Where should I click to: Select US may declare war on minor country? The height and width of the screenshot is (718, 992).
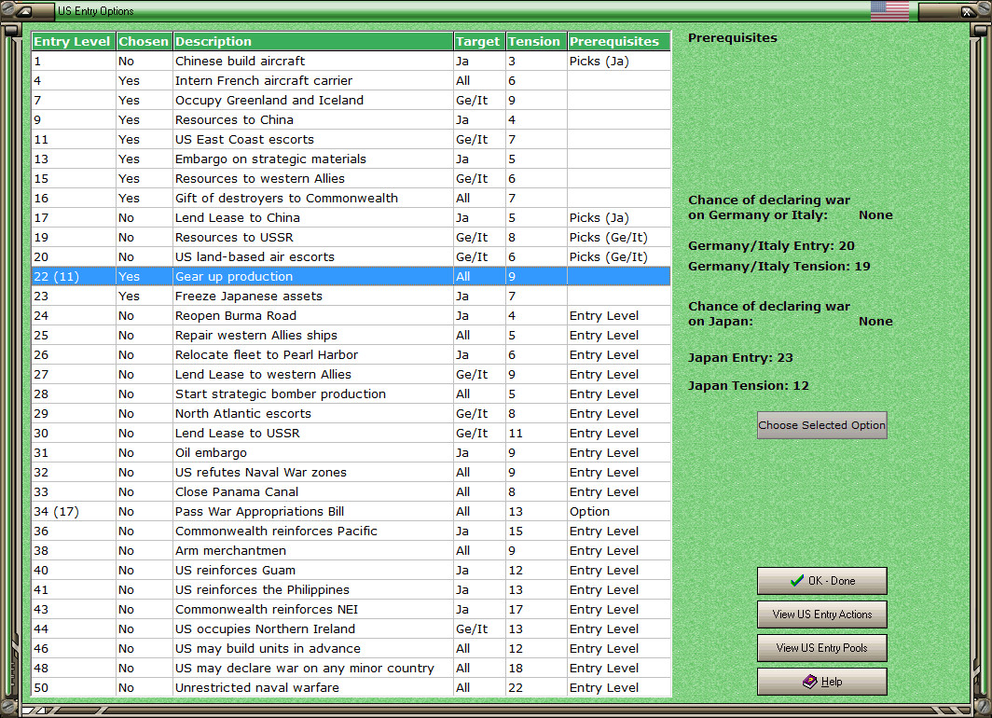click(351, 669)
